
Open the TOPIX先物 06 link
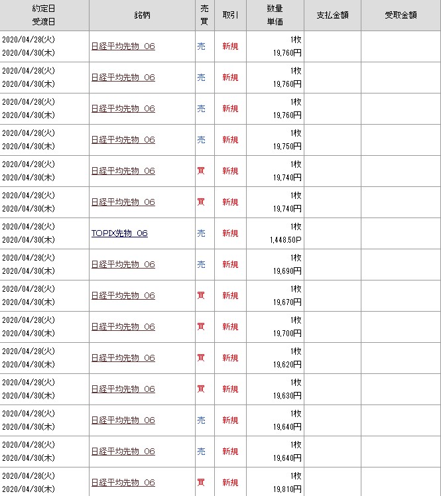[119, 233]
